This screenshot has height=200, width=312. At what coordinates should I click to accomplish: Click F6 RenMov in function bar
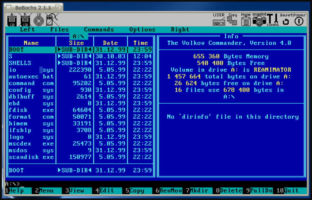click(169, 191)
